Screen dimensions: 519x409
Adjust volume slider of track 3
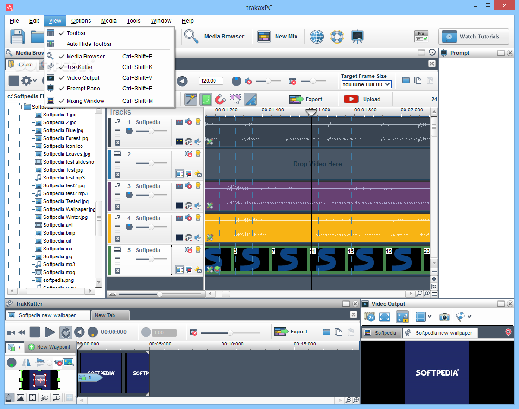151,195
